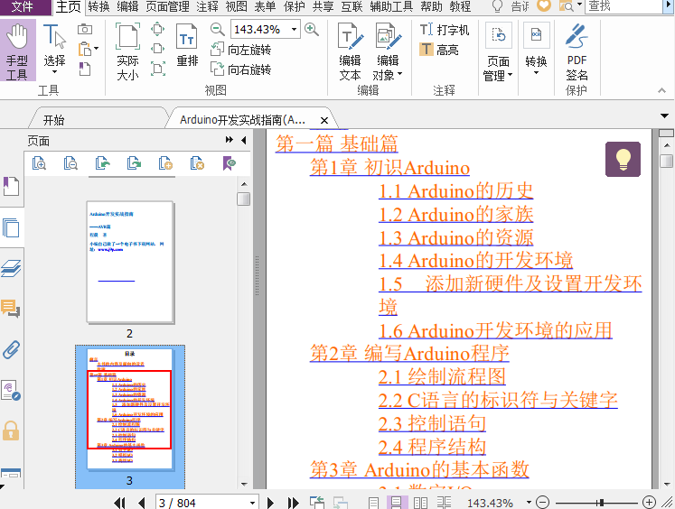675x509 pixels.
Task: Open link 第2章 编写Arduino程序
Action: click(x=409, y=354)
